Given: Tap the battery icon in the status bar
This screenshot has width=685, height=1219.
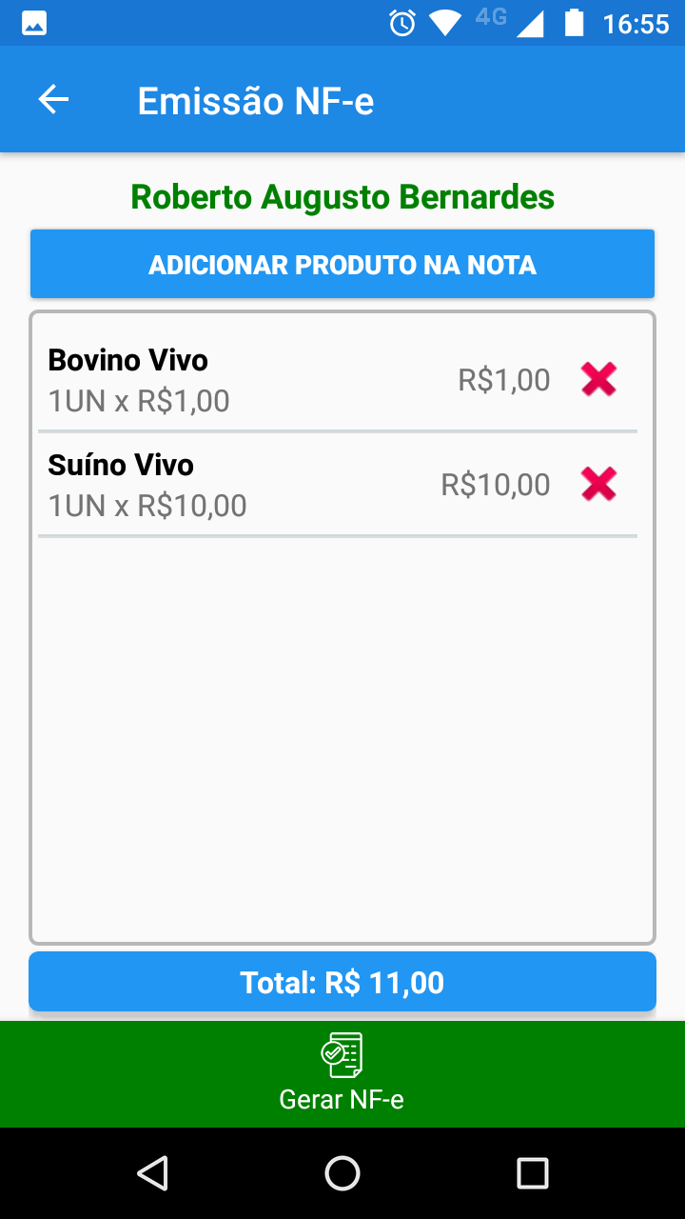Looking at the screenshot, I should coord(574,23).
